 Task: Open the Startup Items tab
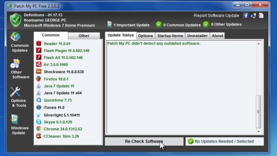(x=170, y=36)
